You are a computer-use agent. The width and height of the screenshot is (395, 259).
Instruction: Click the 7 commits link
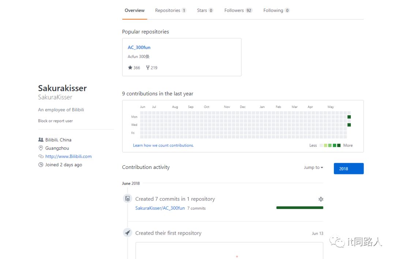[196, 208]
